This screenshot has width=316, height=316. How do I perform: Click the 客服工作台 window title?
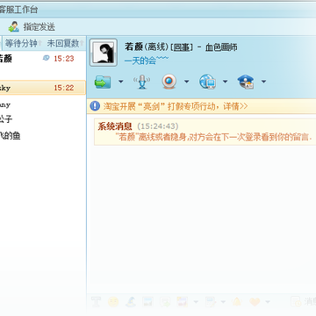tap(18, 10)
